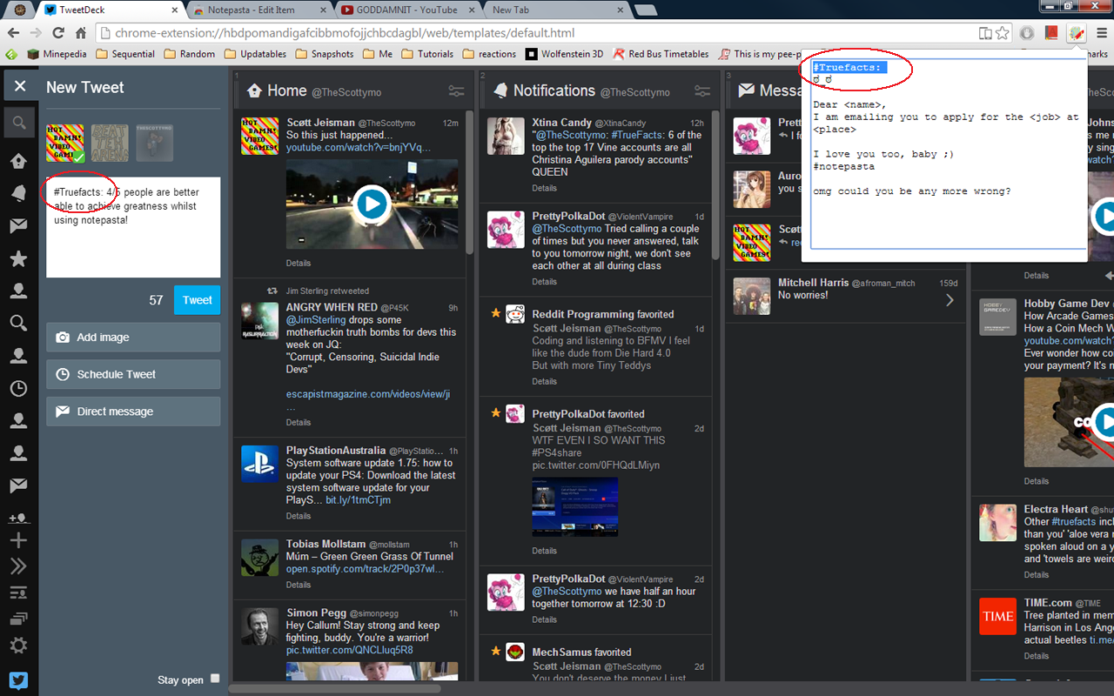The image size is (1114, 696).
Task: Switch to the New Tab tab
Action: [559, 10]
